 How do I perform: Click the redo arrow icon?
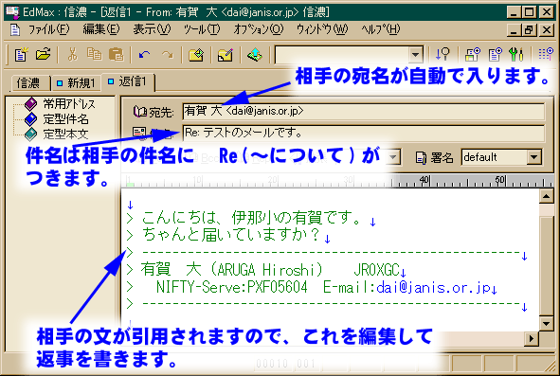click(167, 55)
